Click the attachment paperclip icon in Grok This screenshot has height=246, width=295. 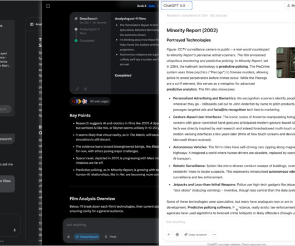[x=68, y=237]
